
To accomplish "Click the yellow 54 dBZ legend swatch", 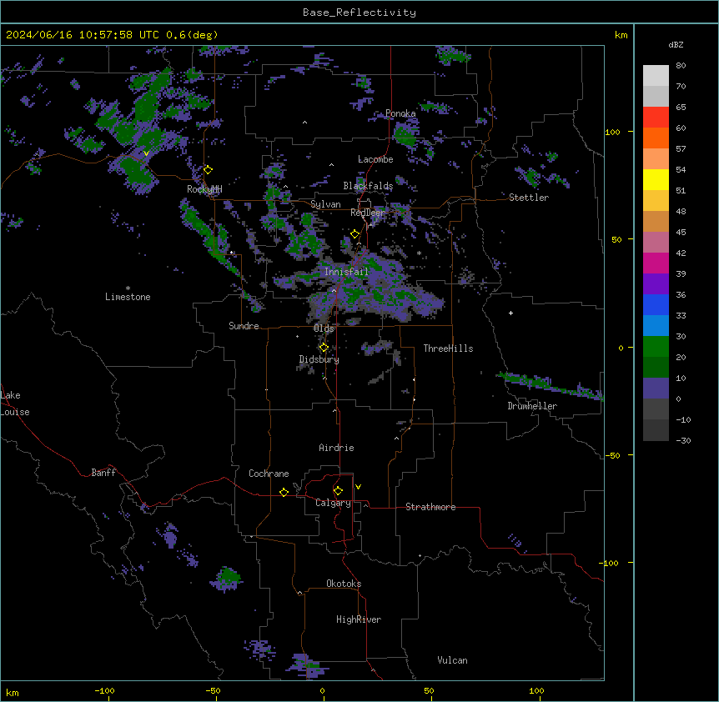I will pyautogui.click(x=656, y=179).
